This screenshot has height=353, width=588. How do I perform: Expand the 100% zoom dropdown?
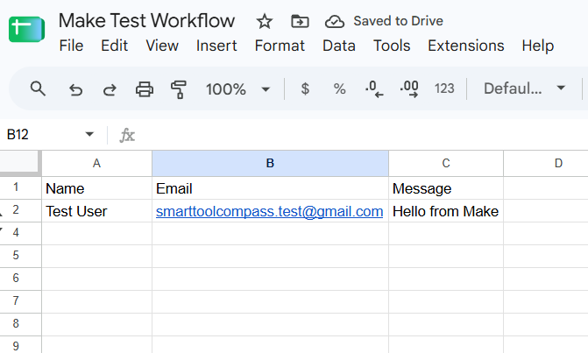[x=266, y=89]
